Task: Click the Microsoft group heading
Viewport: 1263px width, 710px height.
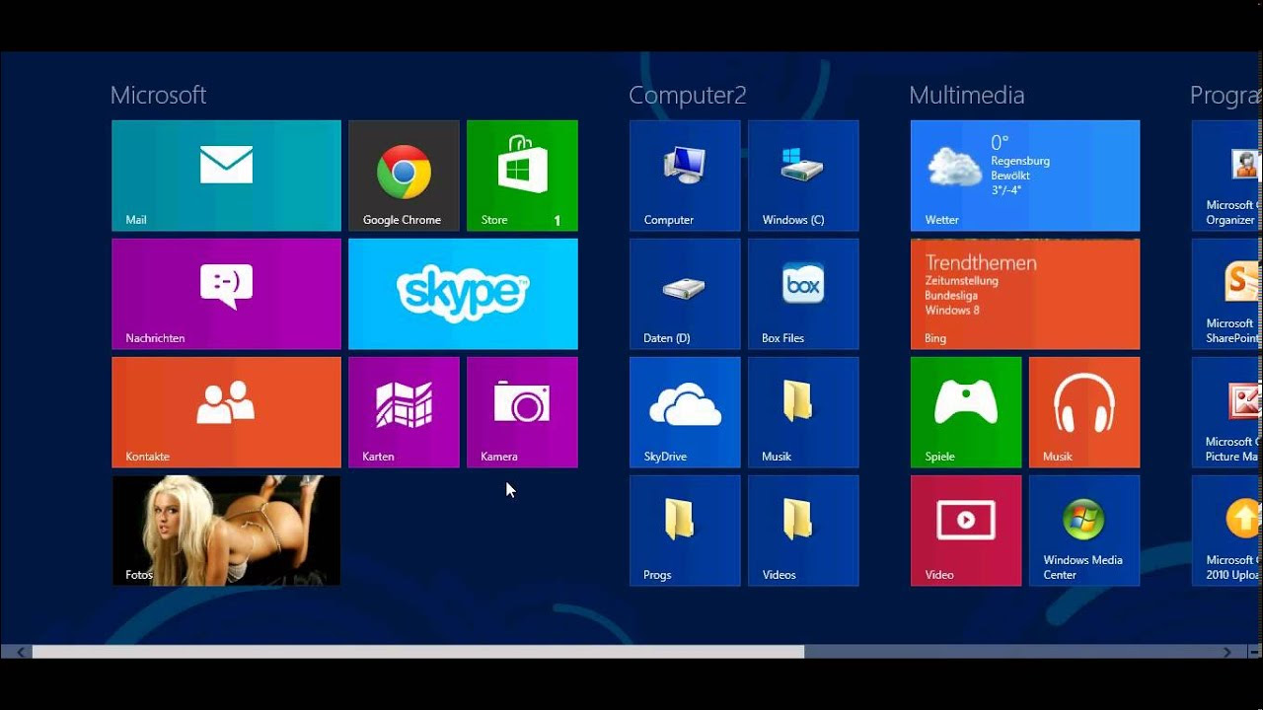Action: click(x=158, y=95)
